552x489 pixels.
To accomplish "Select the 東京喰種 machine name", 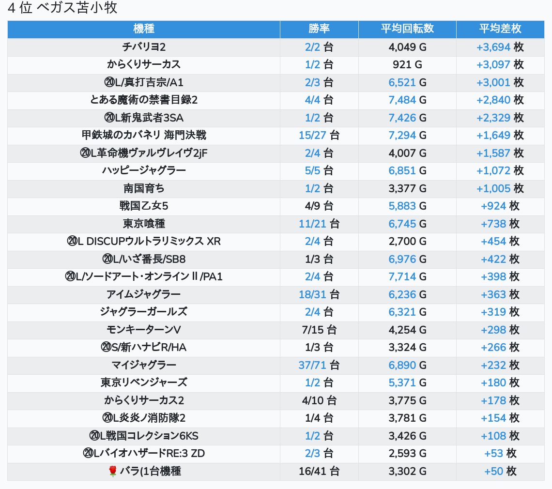I will pyautogui.click(x=144, y=224).
